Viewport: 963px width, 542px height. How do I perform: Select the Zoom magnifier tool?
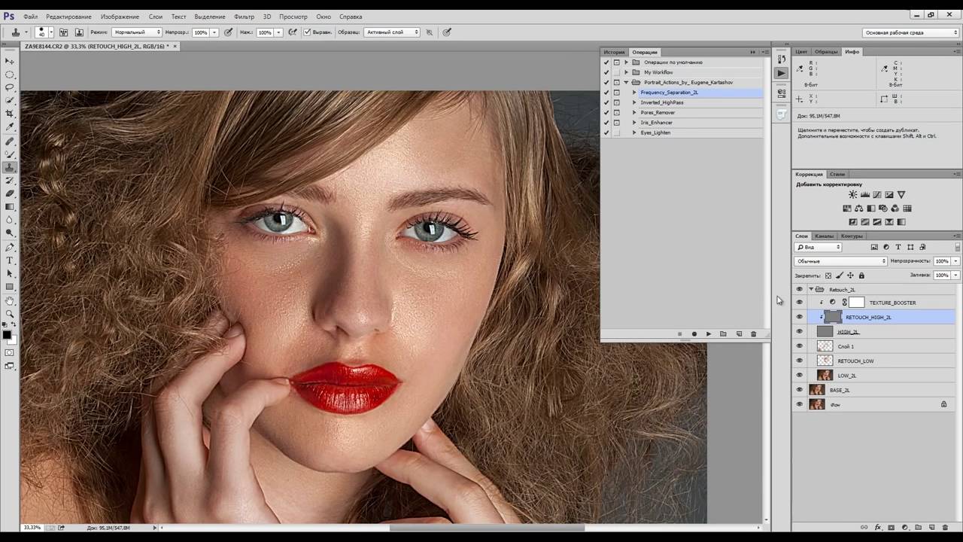click(10, 313)
